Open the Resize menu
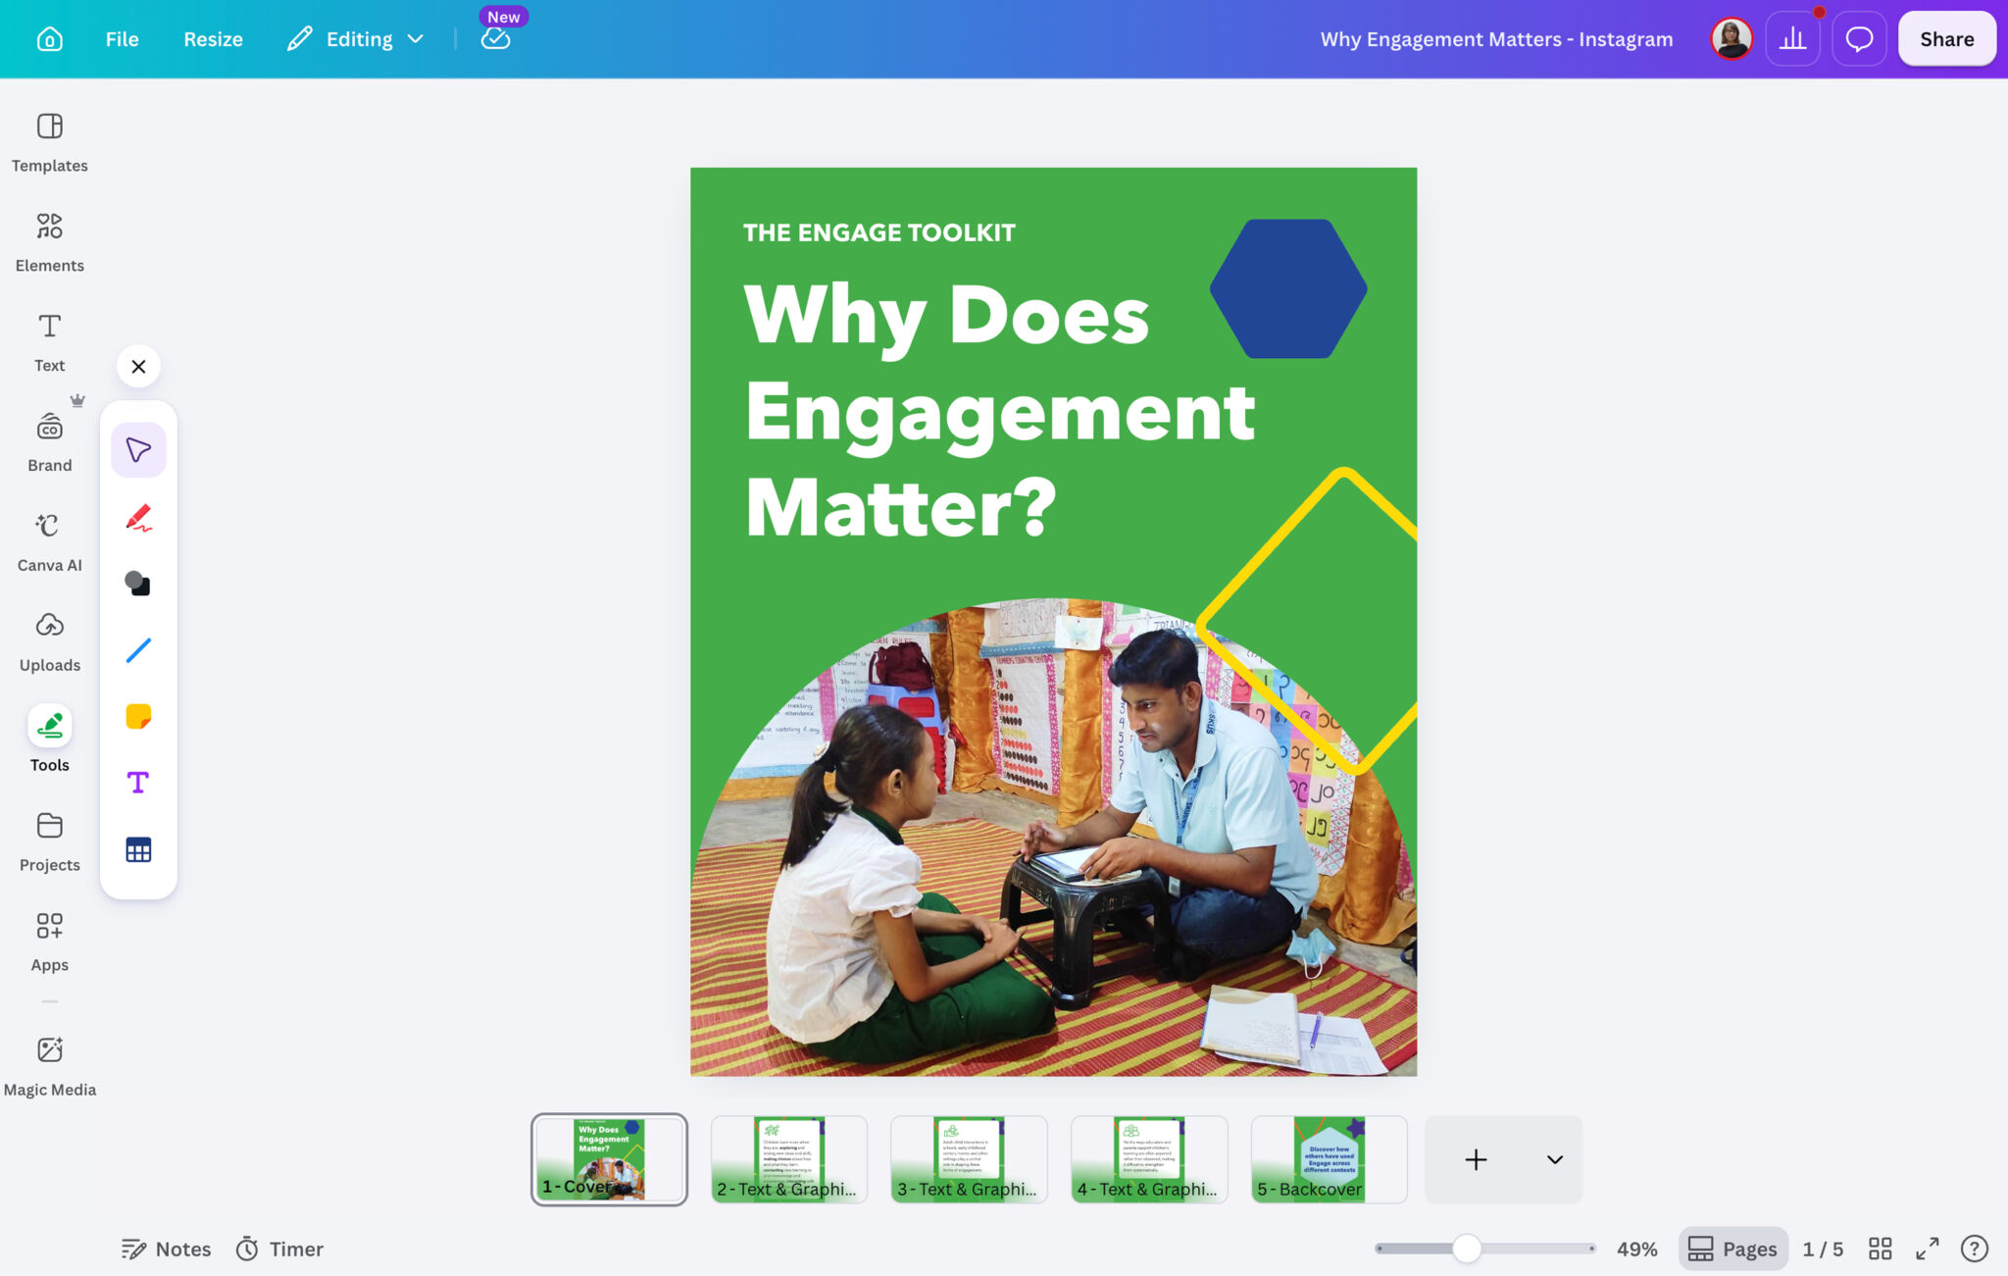Viewport: 2008px width, 1276px height. point(213,39)
